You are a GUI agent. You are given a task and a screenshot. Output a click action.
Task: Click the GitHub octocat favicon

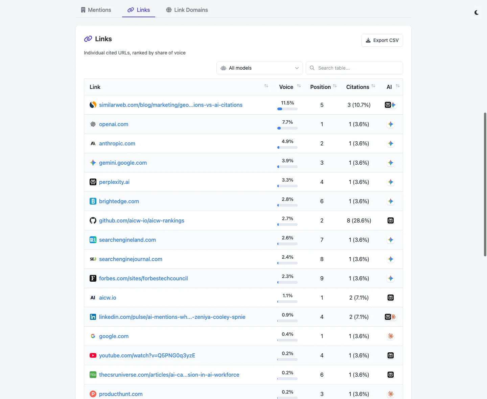93,220
